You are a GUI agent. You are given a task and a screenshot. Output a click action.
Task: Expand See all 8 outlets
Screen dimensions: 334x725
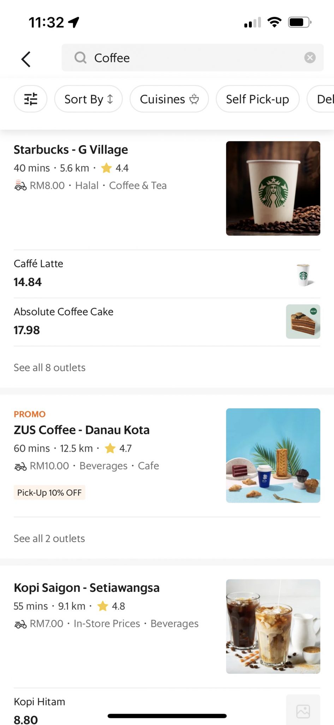(x=50, y=368)
